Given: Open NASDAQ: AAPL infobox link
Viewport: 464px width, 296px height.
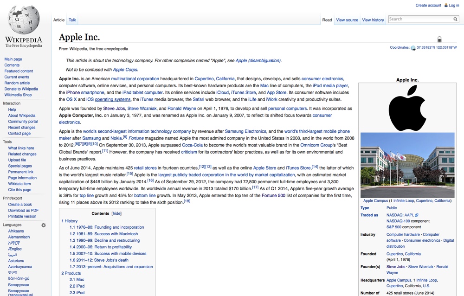Looking at the screenshot, I should (x=400, y=215).
